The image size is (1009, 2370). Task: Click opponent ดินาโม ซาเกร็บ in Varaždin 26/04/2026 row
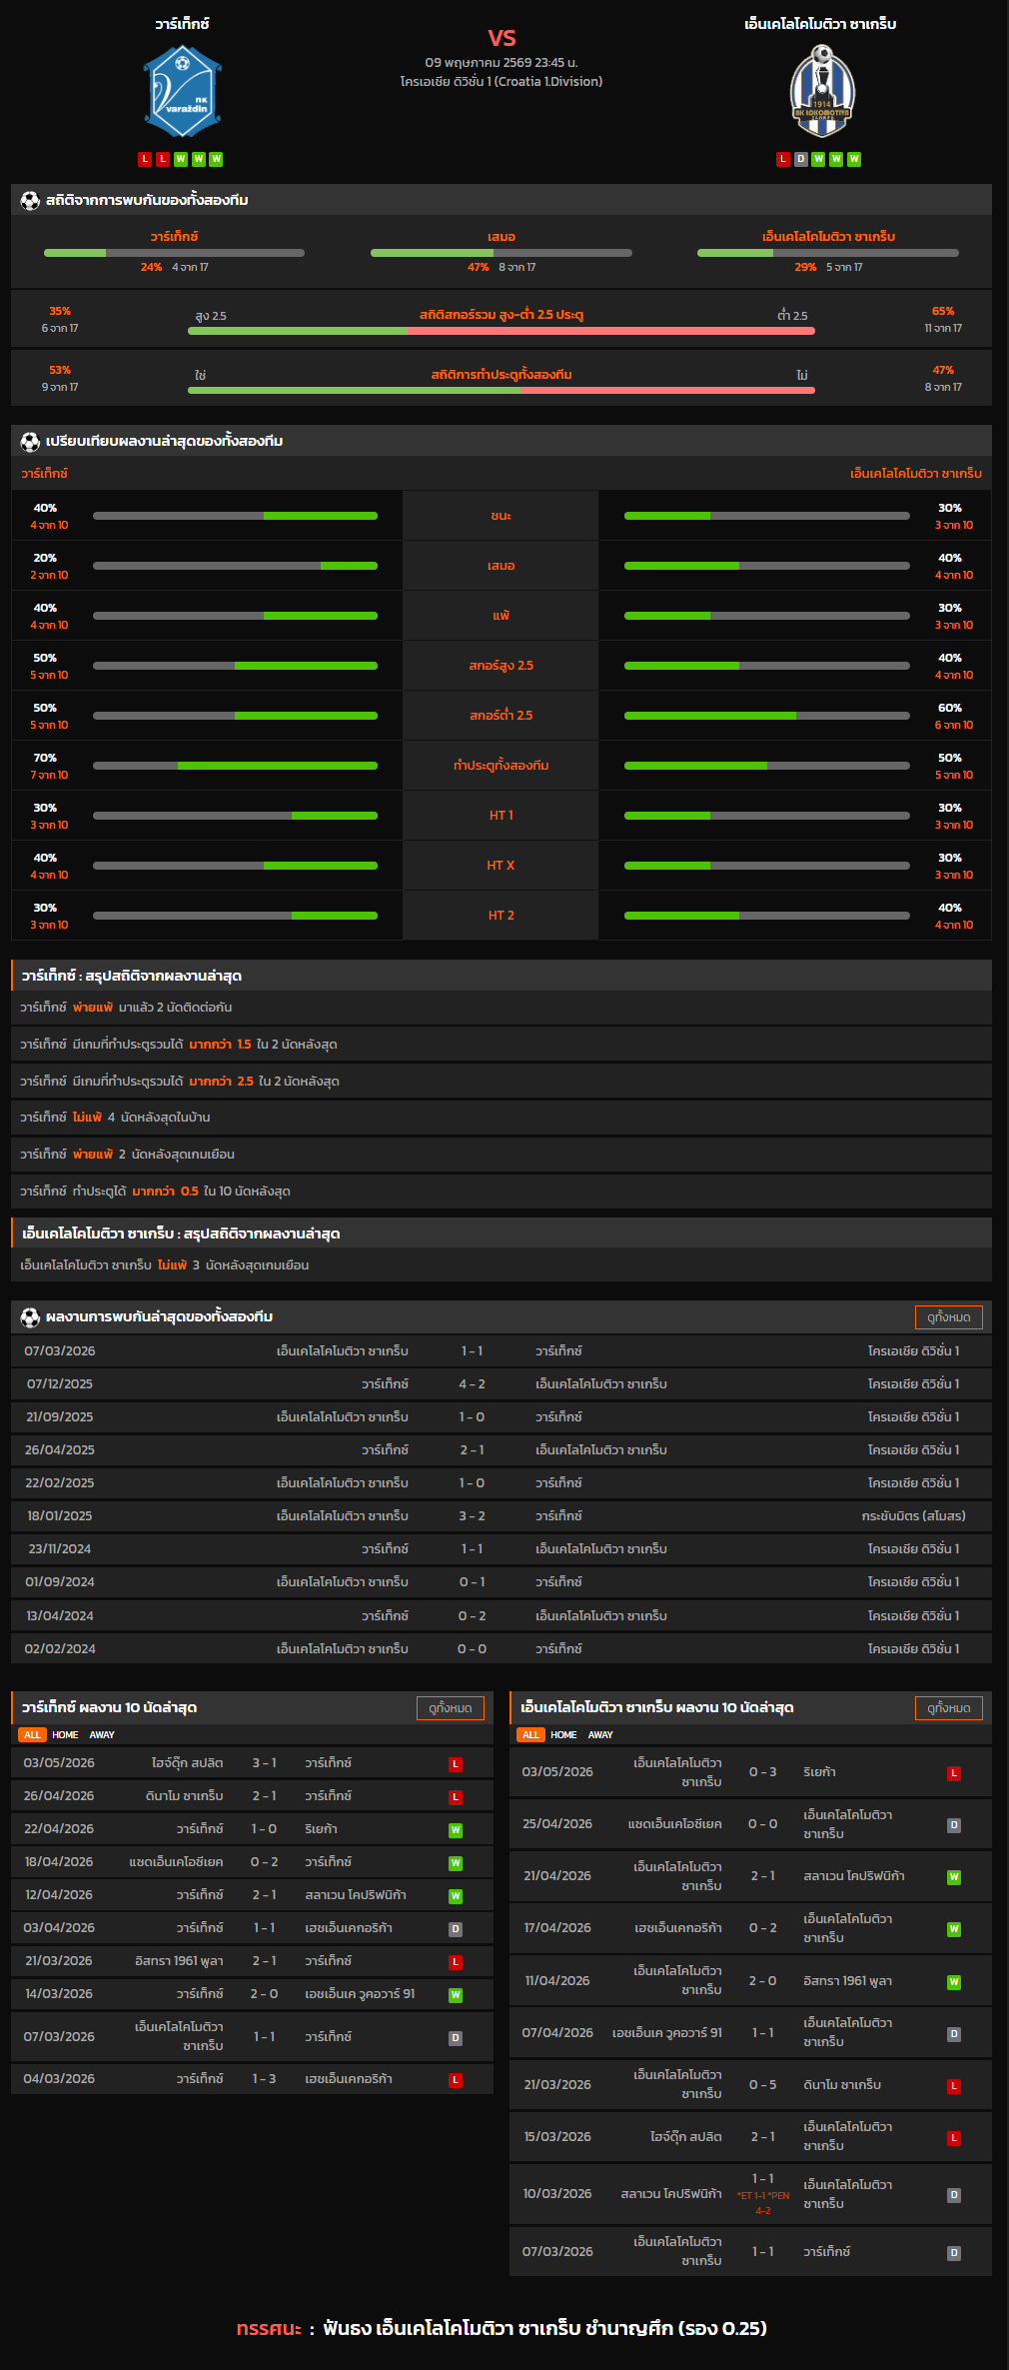(x=184, y=1796)
